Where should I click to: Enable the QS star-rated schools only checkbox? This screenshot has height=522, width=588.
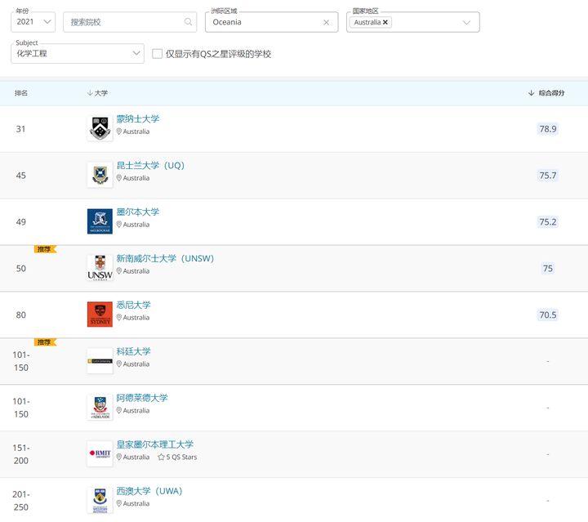coord(157,54)
